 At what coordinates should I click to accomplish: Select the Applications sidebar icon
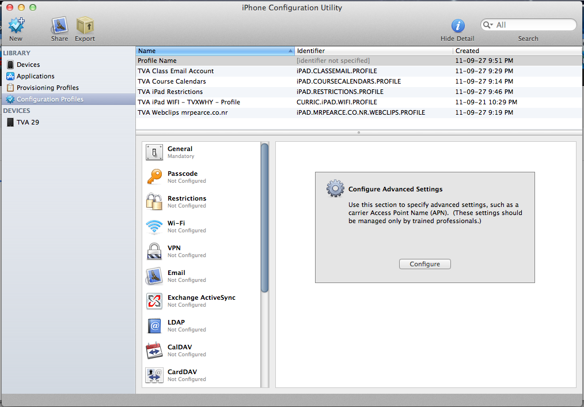point(10,76)
